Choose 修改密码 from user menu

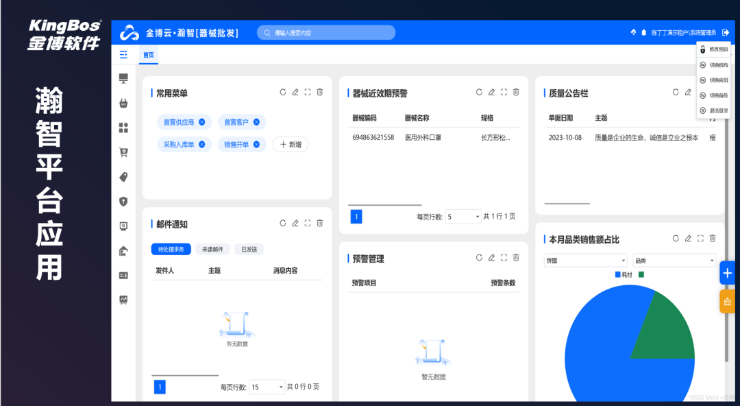(x=714, y=49)
